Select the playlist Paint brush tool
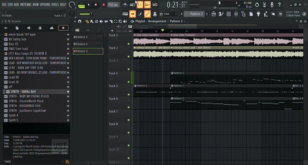308x165 pixels. 92,21
